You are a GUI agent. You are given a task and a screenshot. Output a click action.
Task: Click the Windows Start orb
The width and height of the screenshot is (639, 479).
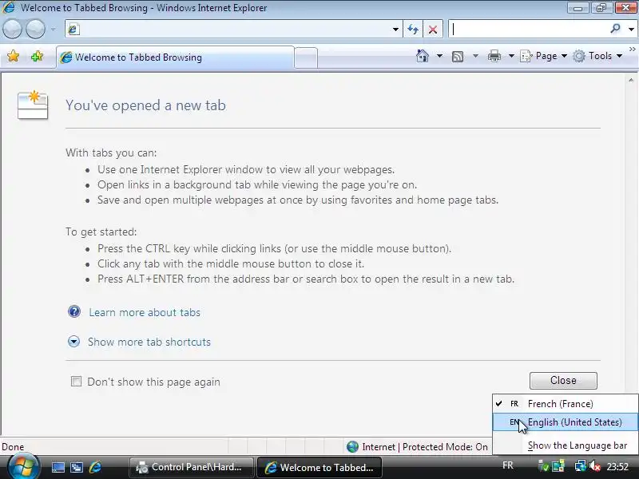pyautogui.click(x=24, y=467)
